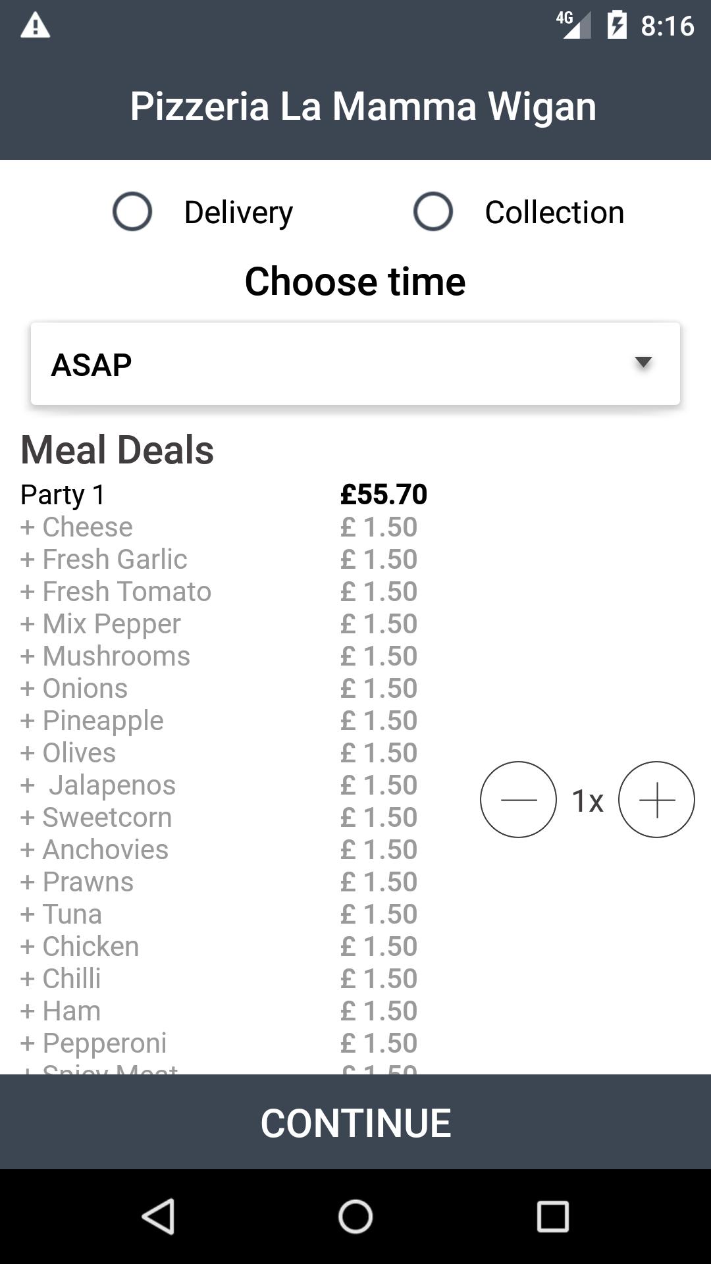
Task: Increase Party 1 quantity with plus button
Action: (656, 800)
